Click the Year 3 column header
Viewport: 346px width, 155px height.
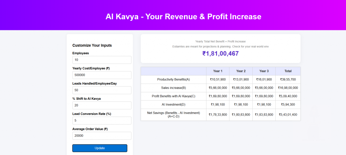(x=264, y=71)
